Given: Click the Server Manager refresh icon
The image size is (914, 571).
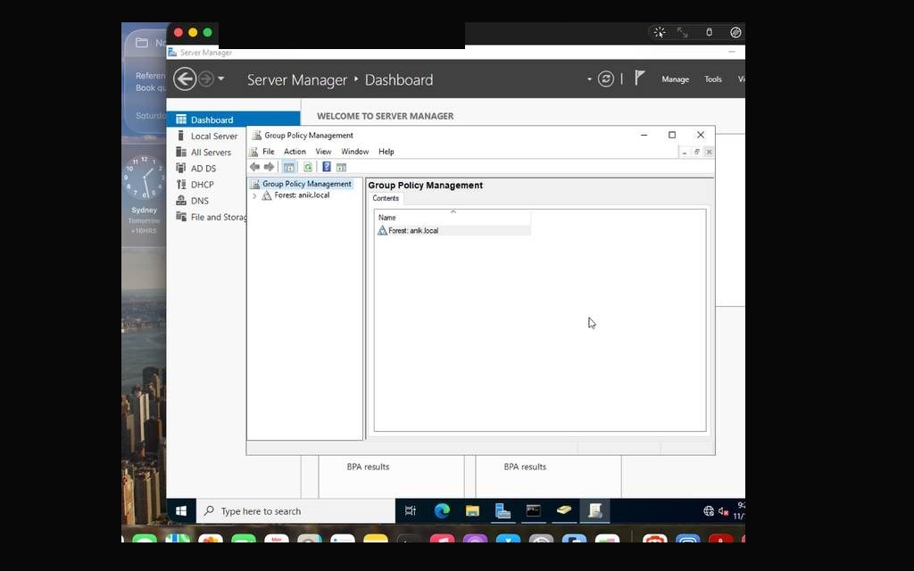Looking at the screenshot, I should [606, 79].
